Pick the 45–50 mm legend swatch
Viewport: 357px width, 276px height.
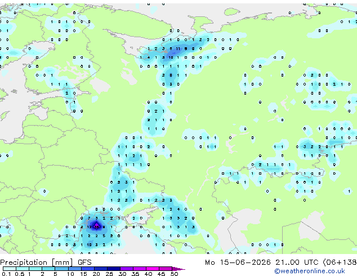[166, 269]
